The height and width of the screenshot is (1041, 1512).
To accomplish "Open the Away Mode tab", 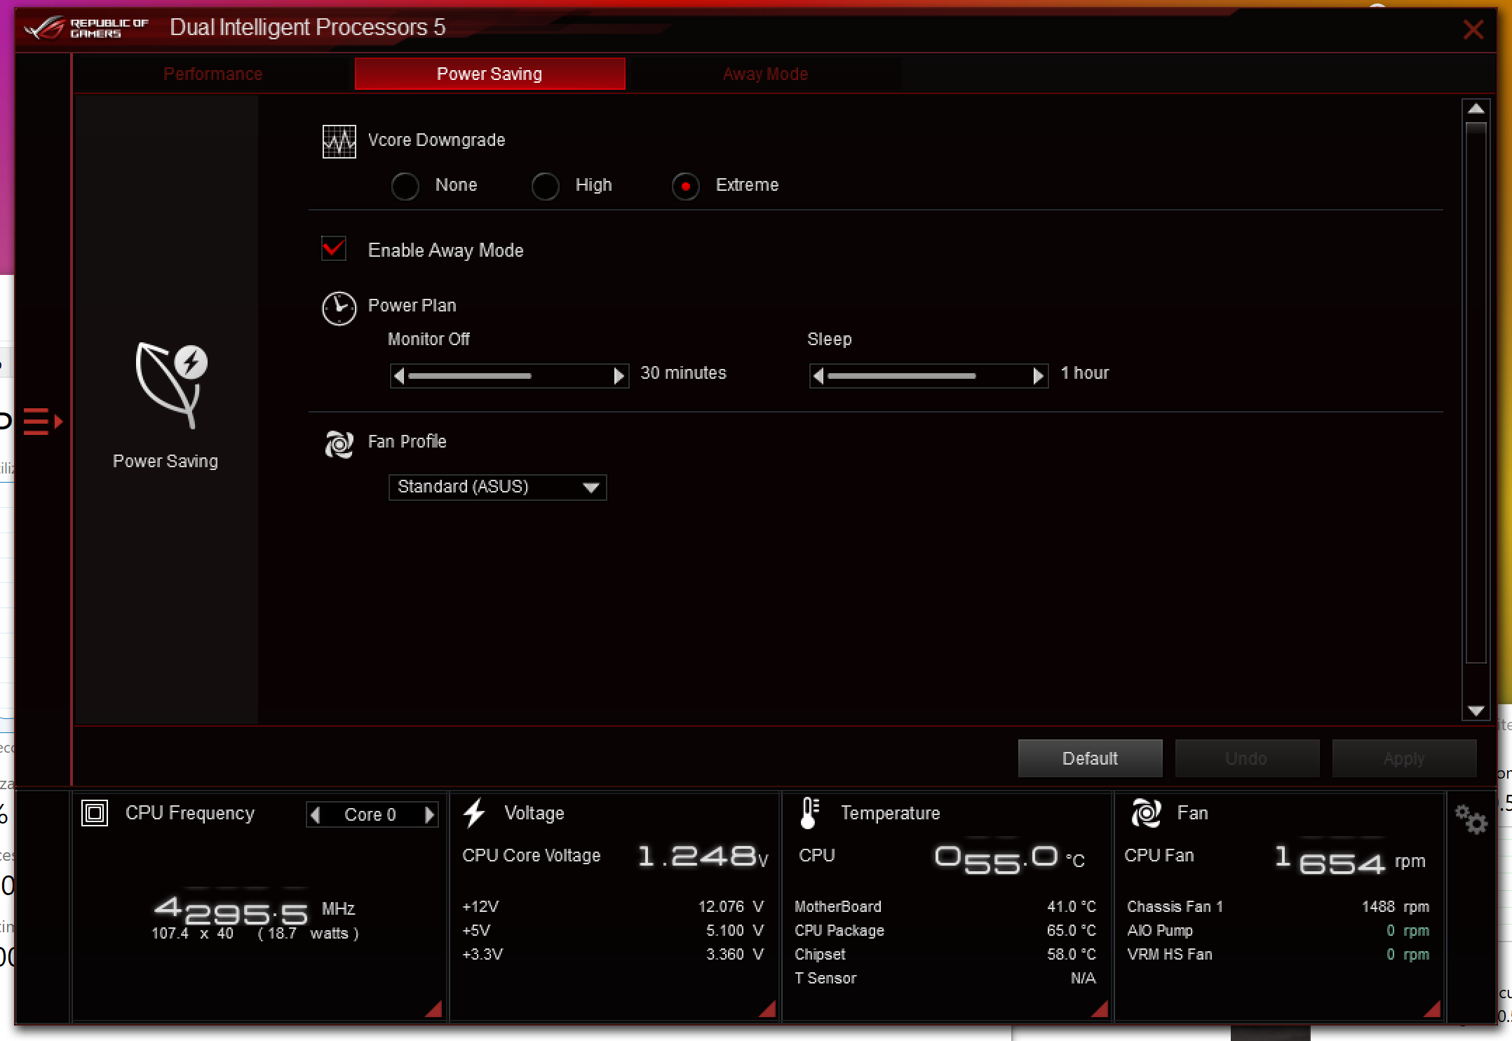I will coord(765,74).
